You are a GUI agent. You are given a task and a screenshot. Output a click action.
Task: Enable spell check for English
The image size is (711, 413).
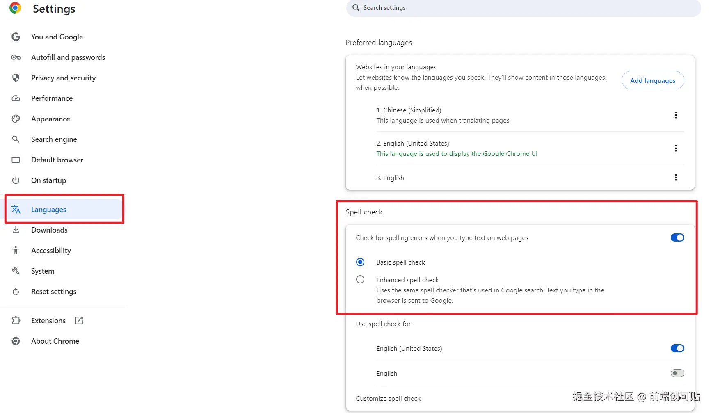(677, 373)
